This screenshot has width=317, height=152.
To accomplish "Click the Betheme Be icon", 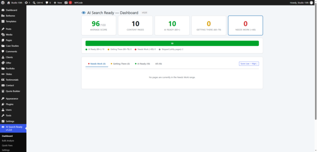I will [x=3, y=16].
